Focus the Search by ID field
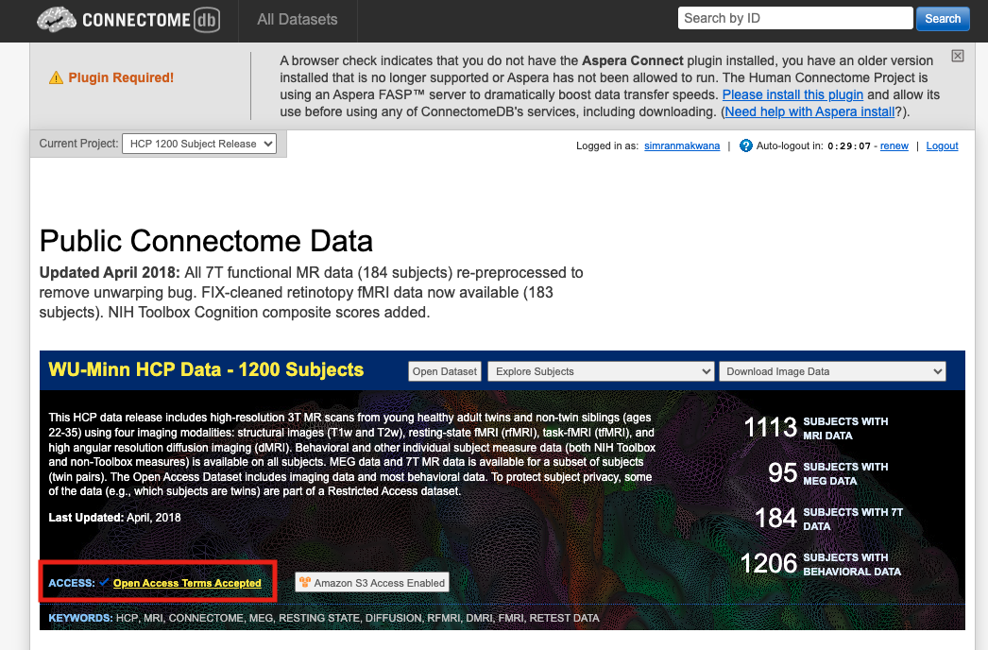The width and height of the screenshot is (988, 650). coord(795,18)
